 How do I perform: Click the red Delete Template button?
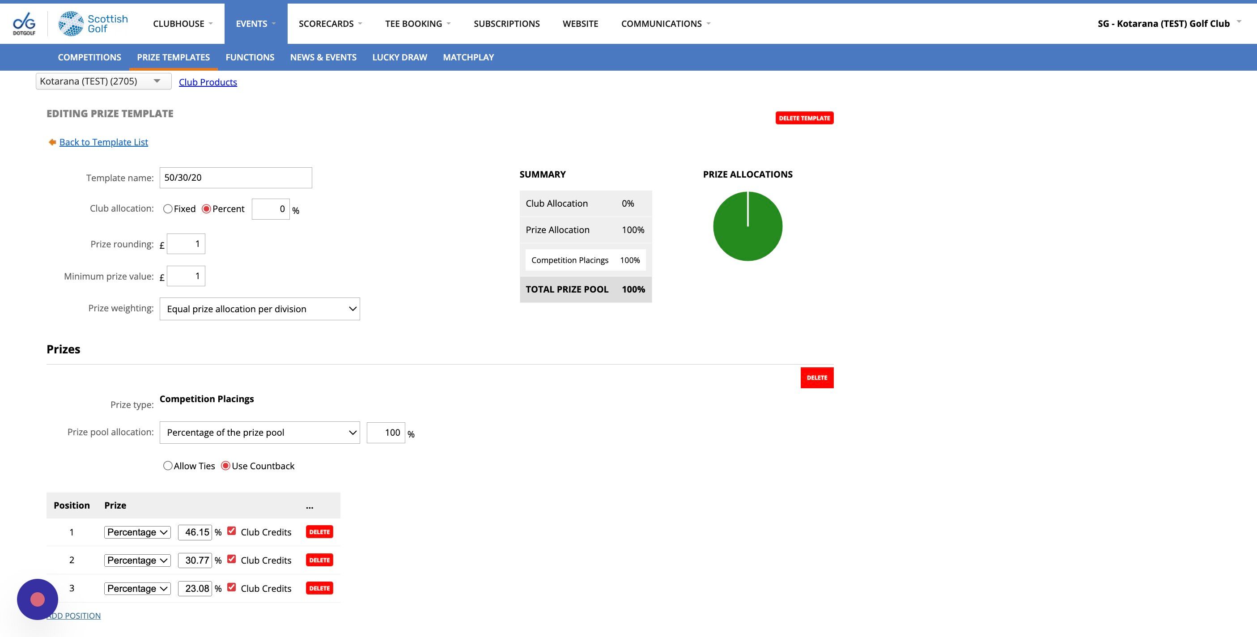[804, 118]
